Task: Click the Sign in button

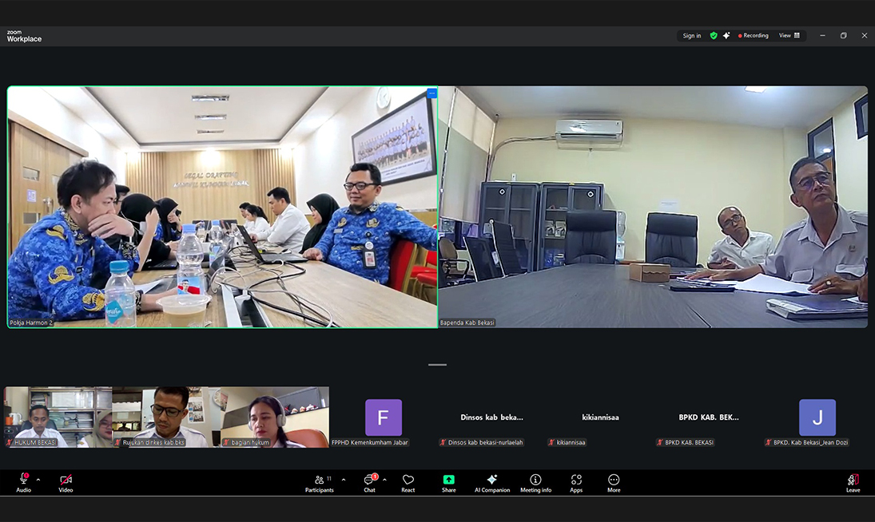Action: (x=691, y=36)
